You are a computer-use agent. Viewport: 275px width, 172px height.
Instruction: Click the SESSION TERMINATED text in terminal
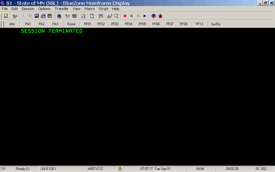[x=52, y=31]
